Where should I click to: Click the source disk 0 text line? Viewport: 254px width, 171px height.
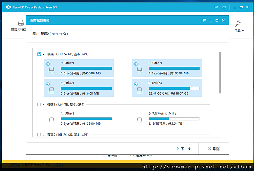(x=50, y=34)
